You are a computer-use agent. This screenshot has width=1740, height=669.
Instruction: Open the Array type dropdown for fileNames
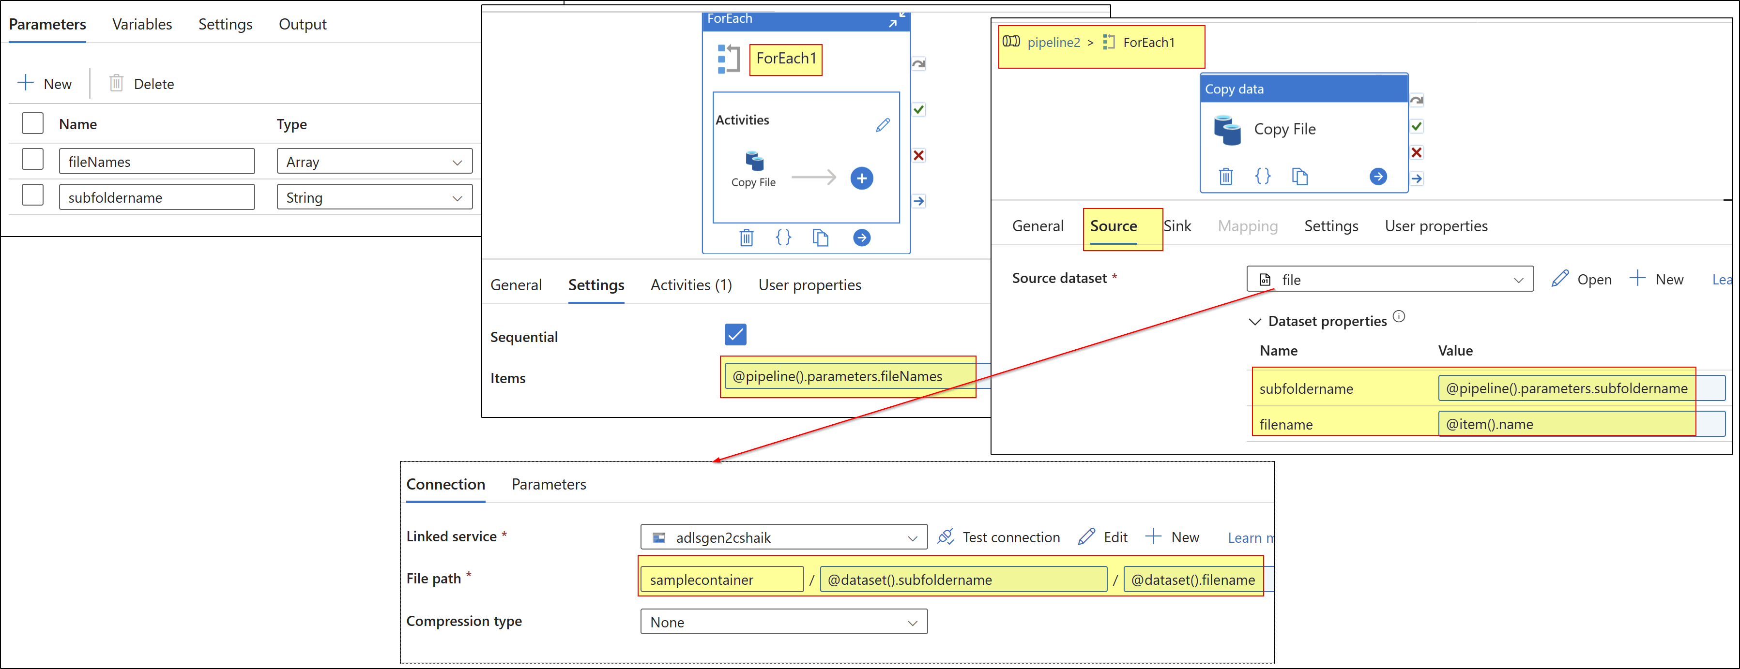374,162
